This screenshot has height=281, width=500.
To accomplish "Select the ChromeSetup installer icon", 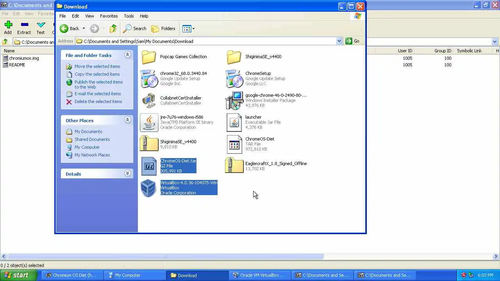I will (234, 79).
